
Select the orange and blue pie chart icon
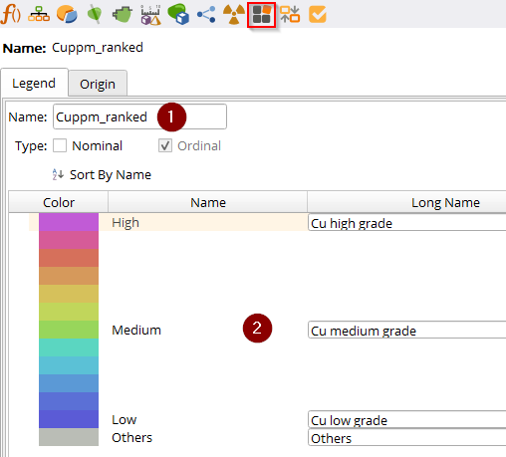[x=67, y=15]
